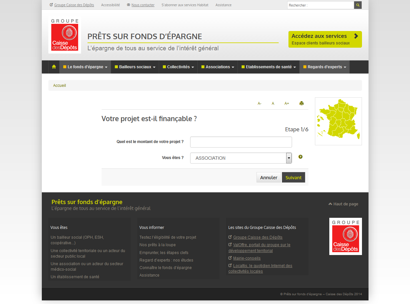The width and height of the screenshot is (410, 304).
Task: Open the Le fonds d'épargne menu
Action: (x=85, y=67)
